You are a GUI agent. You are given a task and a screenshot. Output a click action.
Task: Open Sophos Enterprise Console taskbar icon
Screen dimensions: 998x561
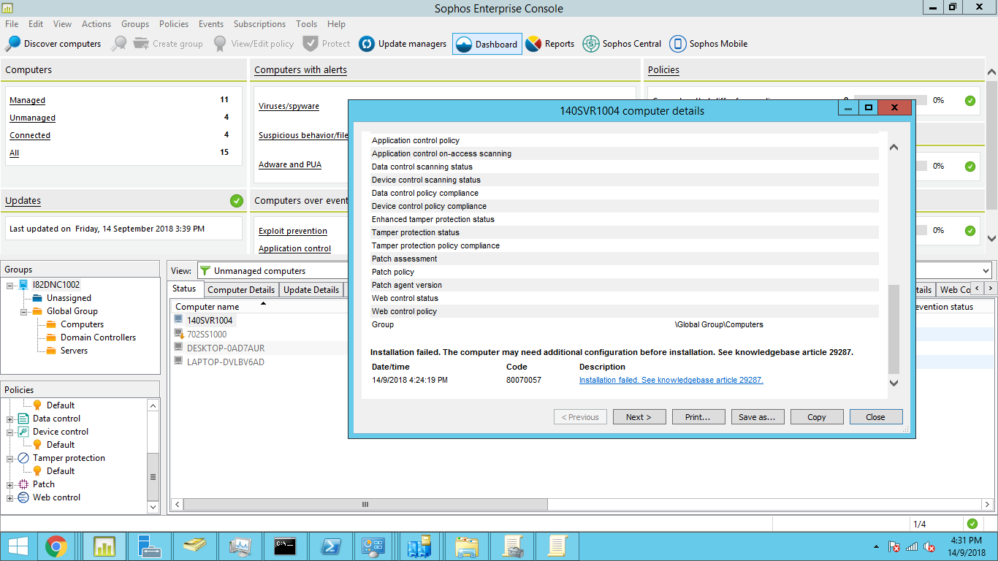coord(104,546)
